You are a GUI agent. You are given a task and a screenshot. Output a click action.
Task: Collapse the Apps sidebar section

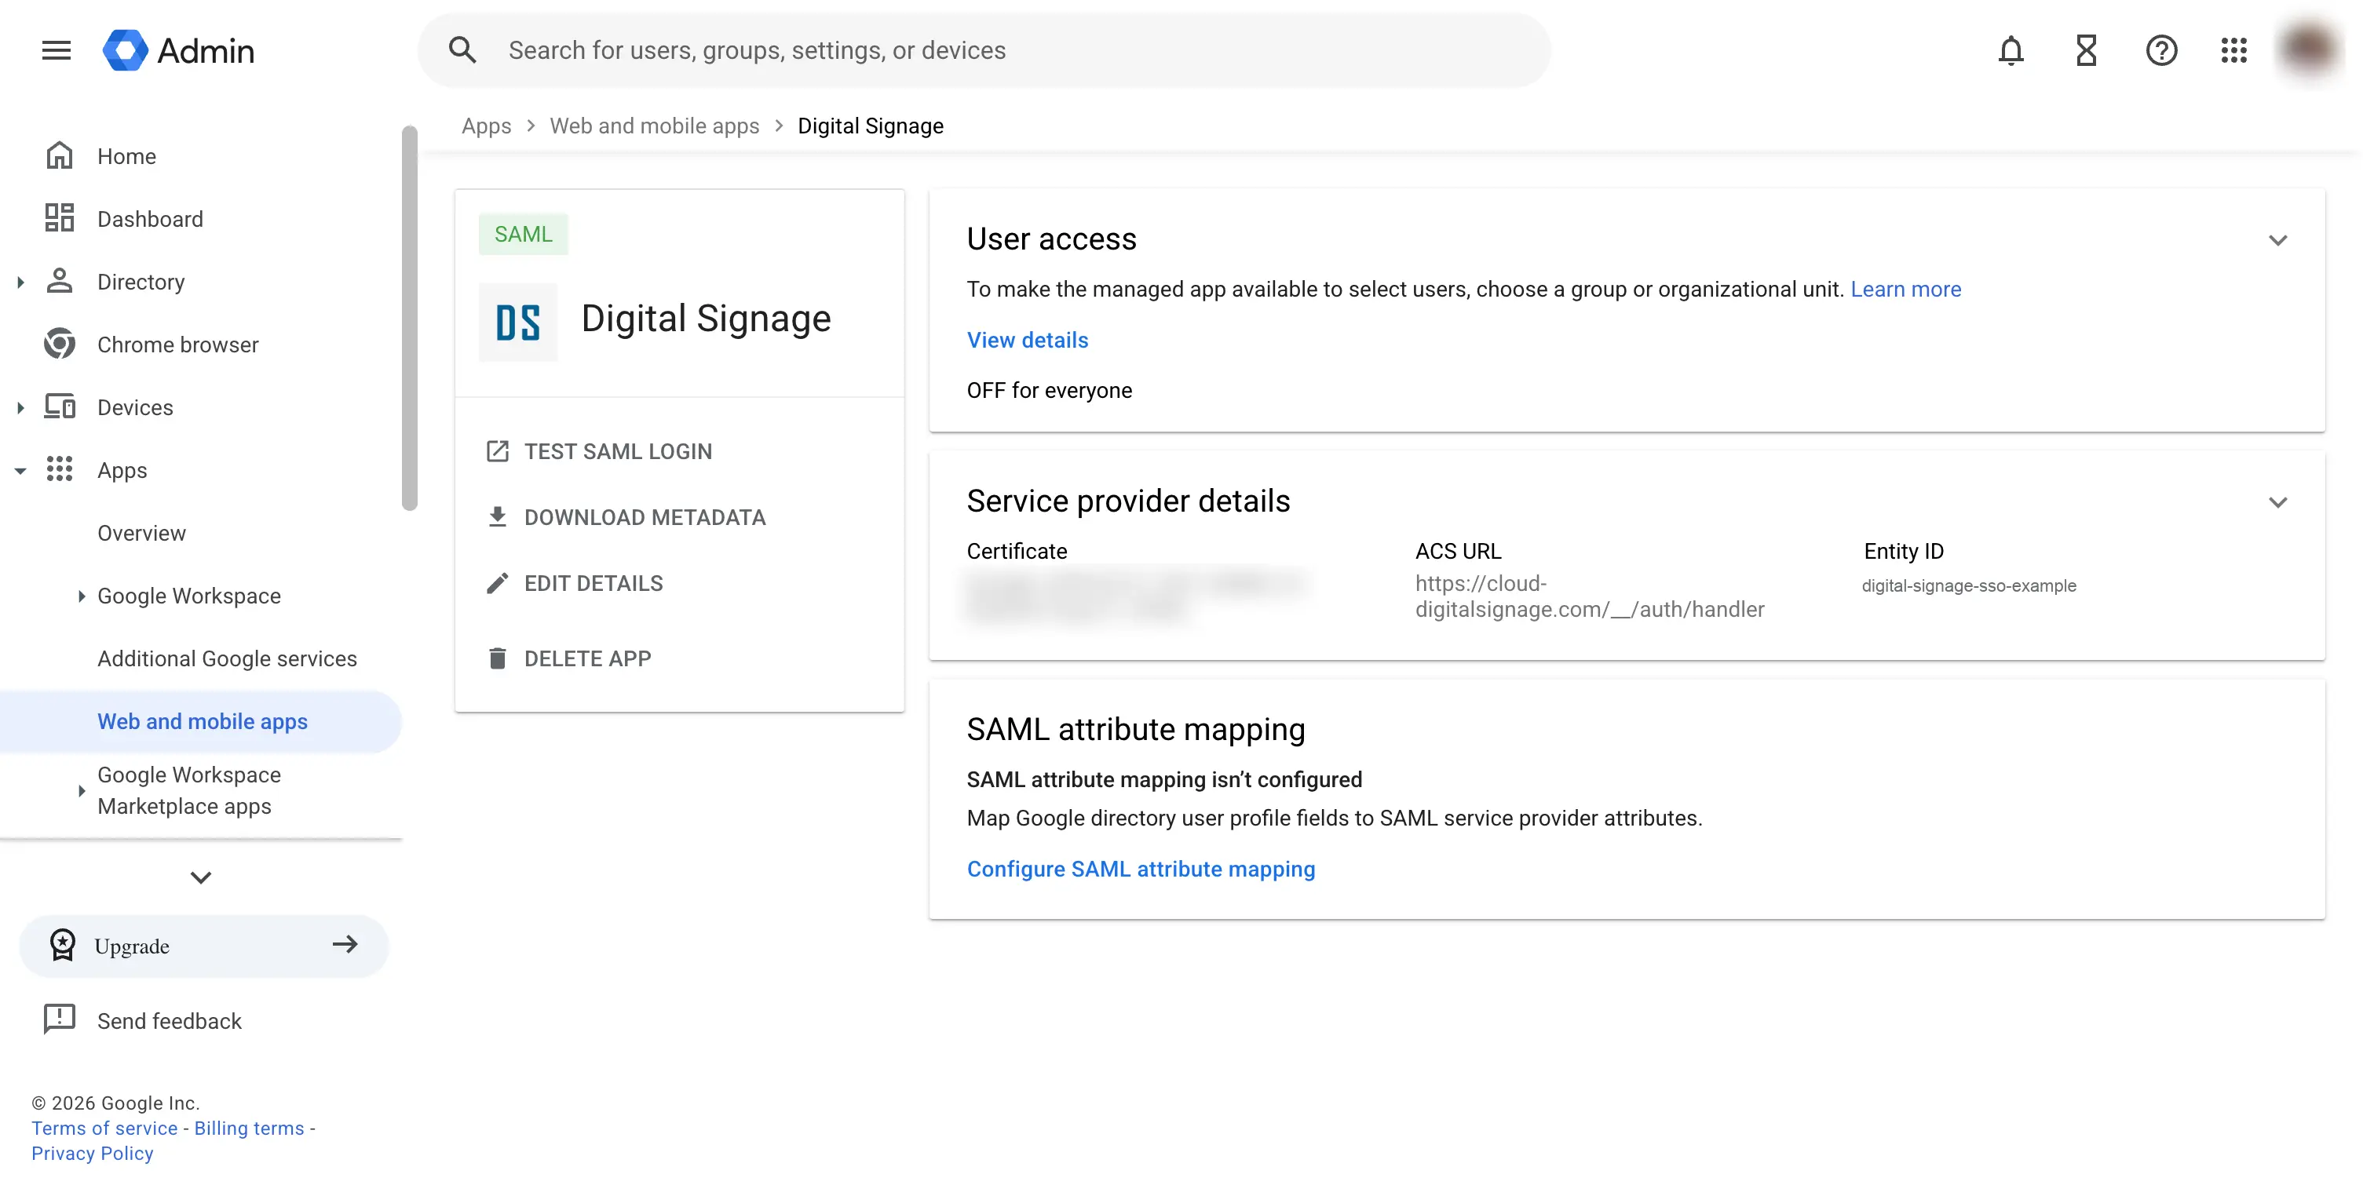(20, 471)
